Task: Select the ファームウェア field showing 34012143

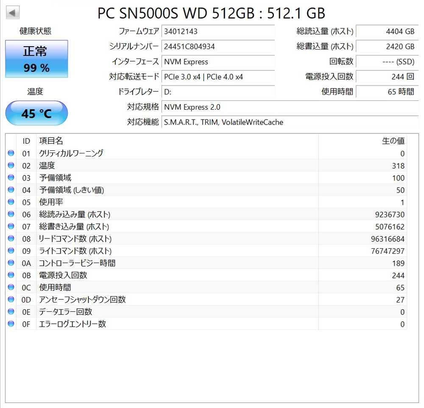Action: coord(218,31)
